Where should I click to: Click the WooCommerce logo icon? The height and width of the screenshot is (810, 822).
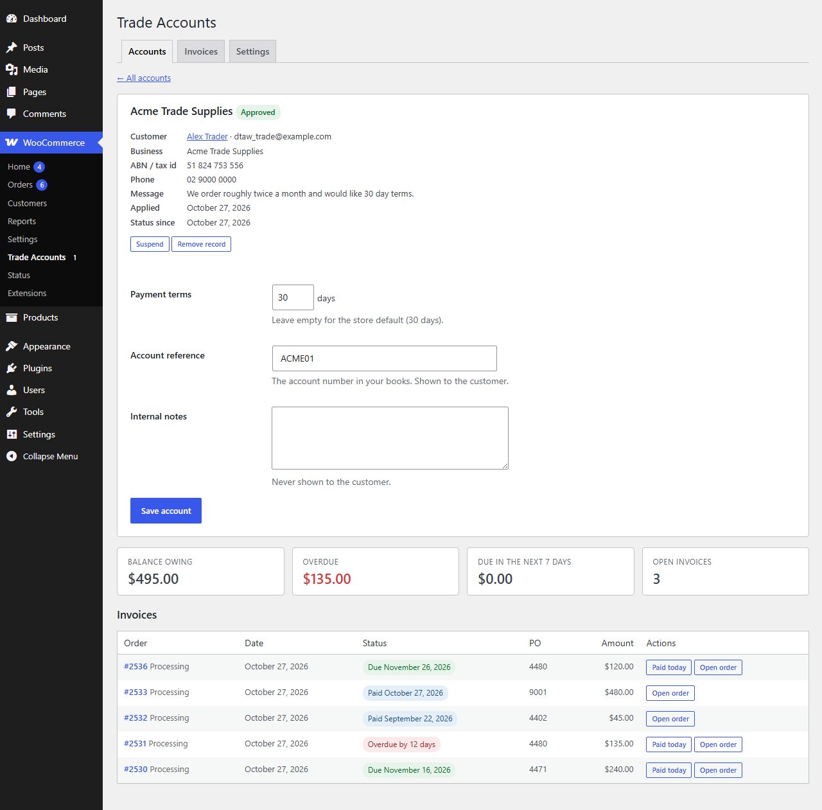click(x=12, y=143)
